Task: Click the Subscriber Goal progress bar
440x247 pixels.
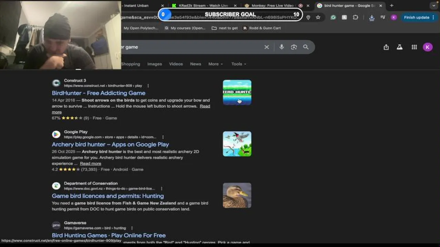Action: (230, 14)
